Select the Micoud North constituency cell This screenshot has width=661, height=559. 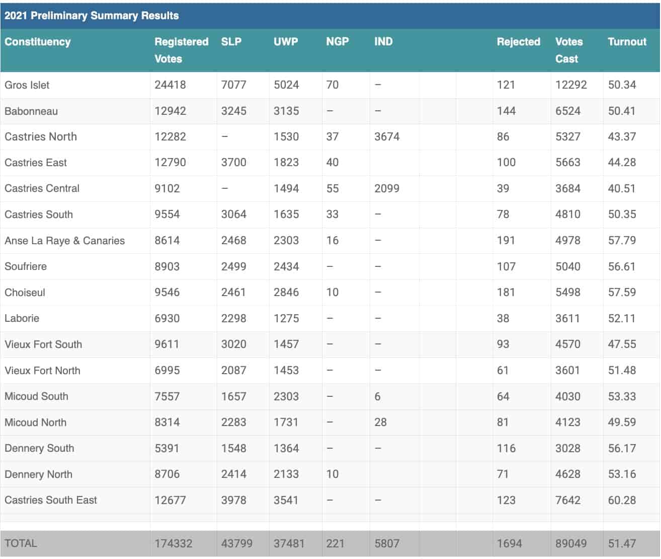(x=35, y=423)
